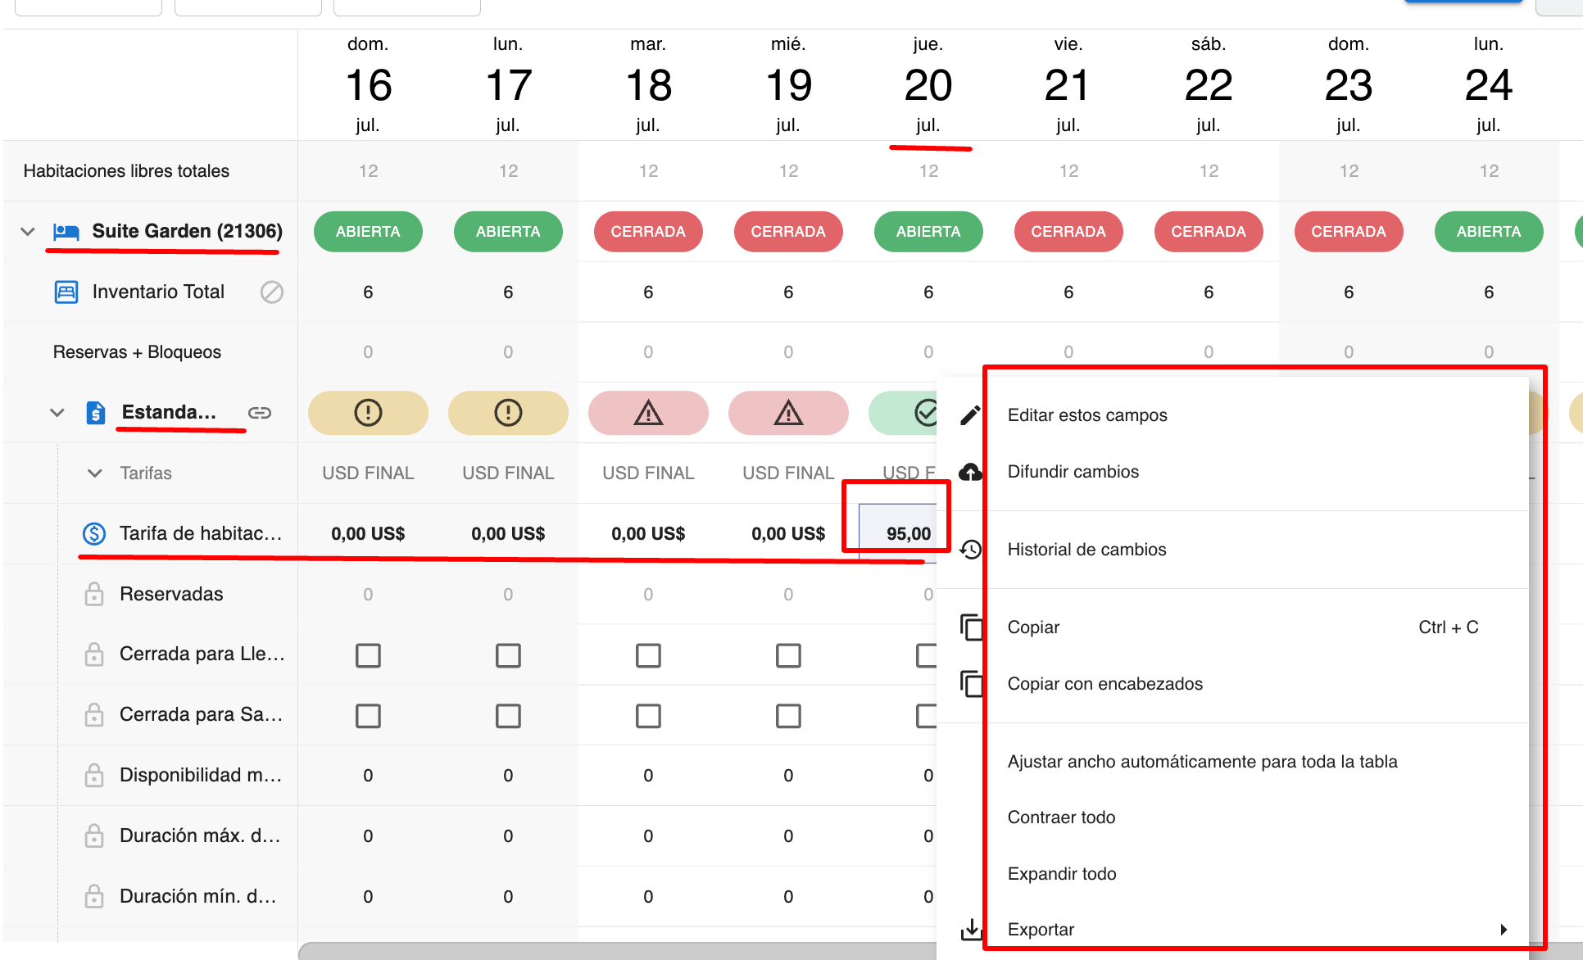Screen dimensions: 1583x960
Task: Choose Copiar con encabezados menu option
Action: tap(1104, 684)
